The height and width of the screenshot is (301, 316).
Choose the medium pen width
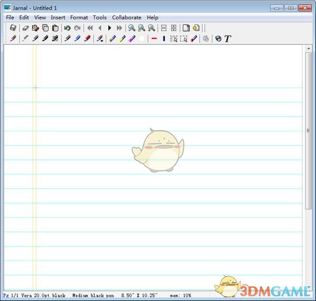[35, 38]
